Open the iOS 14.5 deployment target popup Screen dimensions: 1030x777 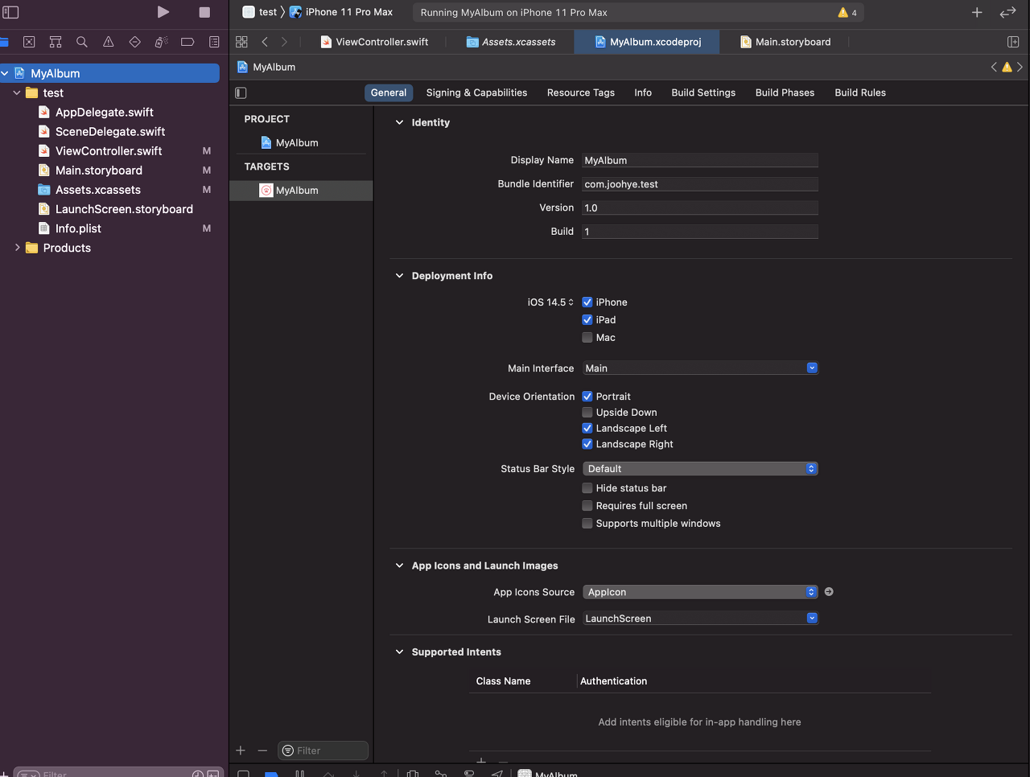tap(551, 302)
